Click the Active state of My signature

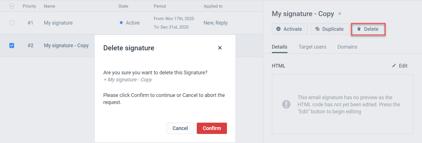pos(133,23)
